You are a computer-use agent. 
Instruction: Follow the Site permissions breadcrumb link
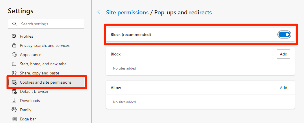pos(127,13)
